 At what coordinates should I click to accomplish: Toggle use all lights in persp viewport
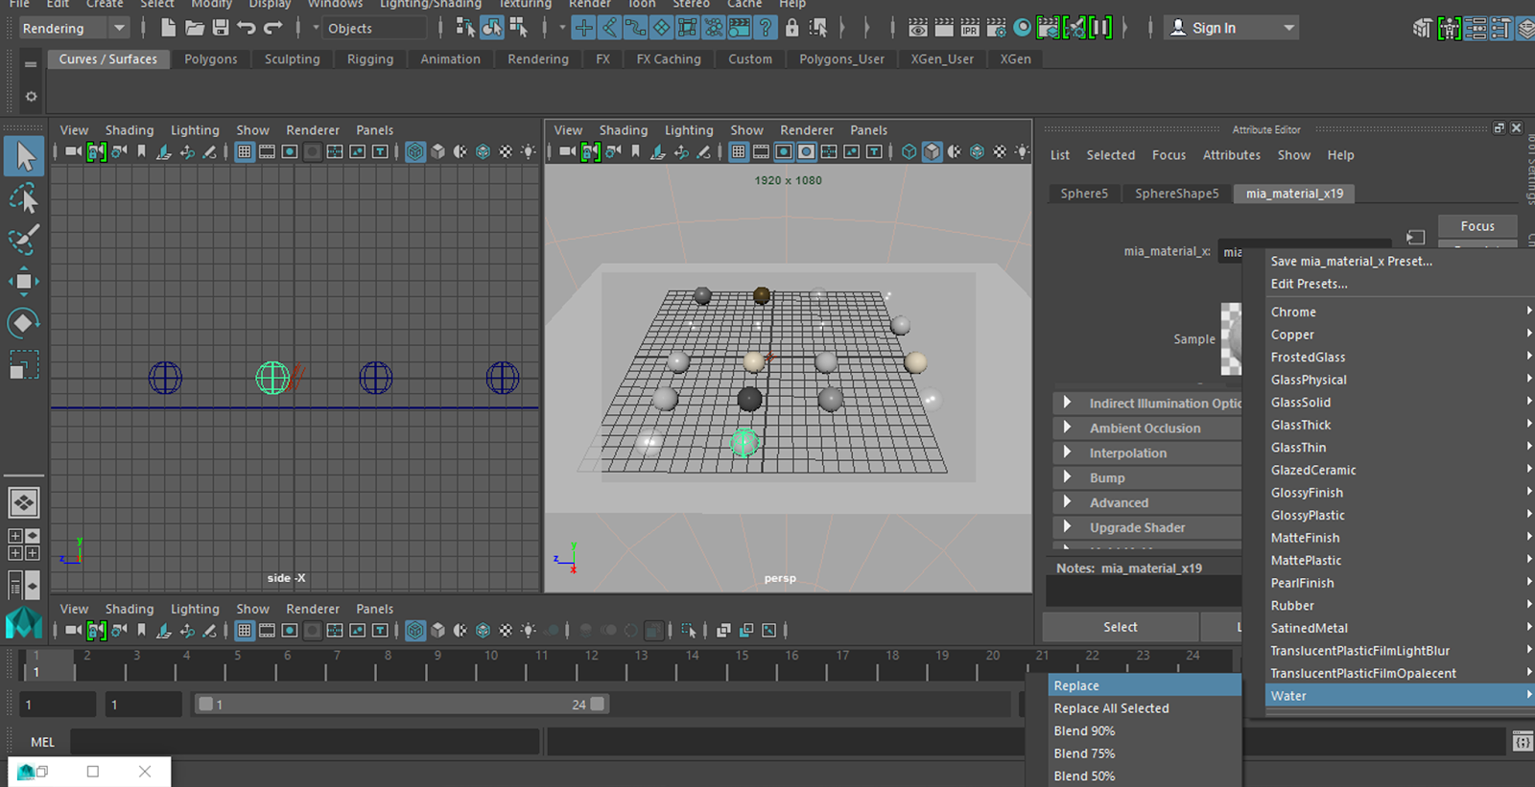tap(1023, 151)
